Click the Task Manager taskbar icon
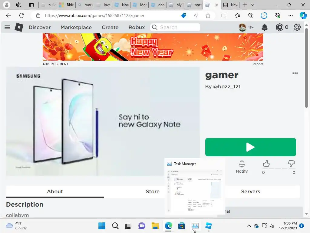310x233 pixels. point(195,226)
